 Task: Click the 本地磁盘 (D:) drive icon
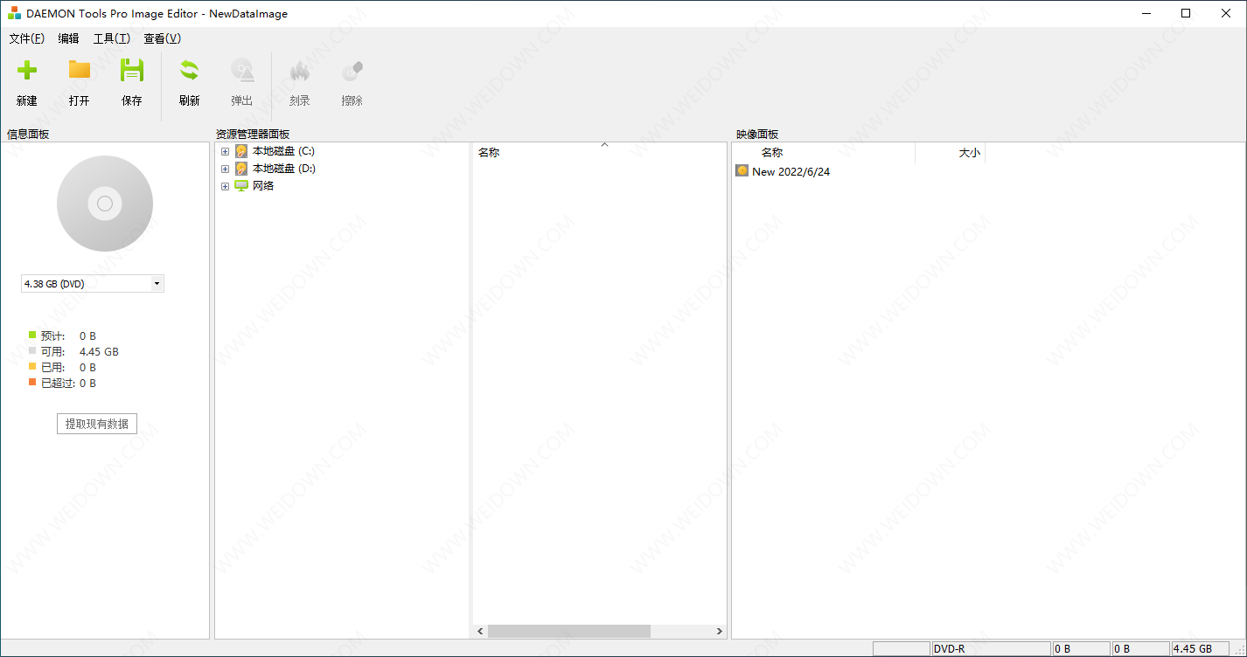tap(241, 169)
